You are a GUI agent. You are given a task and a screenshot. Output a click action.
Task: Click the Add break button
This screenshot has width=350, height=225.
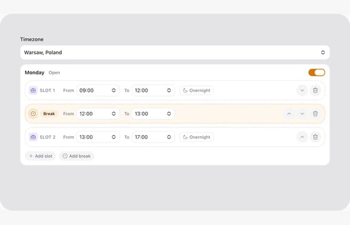point(76,156)
